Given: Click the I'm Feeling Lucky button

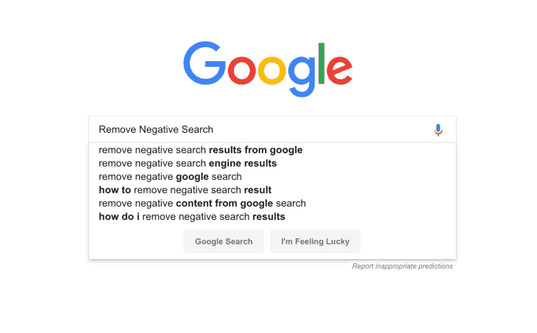Looking at the screenshot, I should tap(315, 241).
